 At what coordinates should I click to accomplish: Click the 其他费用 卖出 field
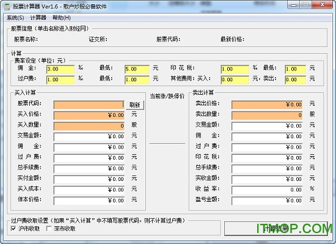point(295,79)
